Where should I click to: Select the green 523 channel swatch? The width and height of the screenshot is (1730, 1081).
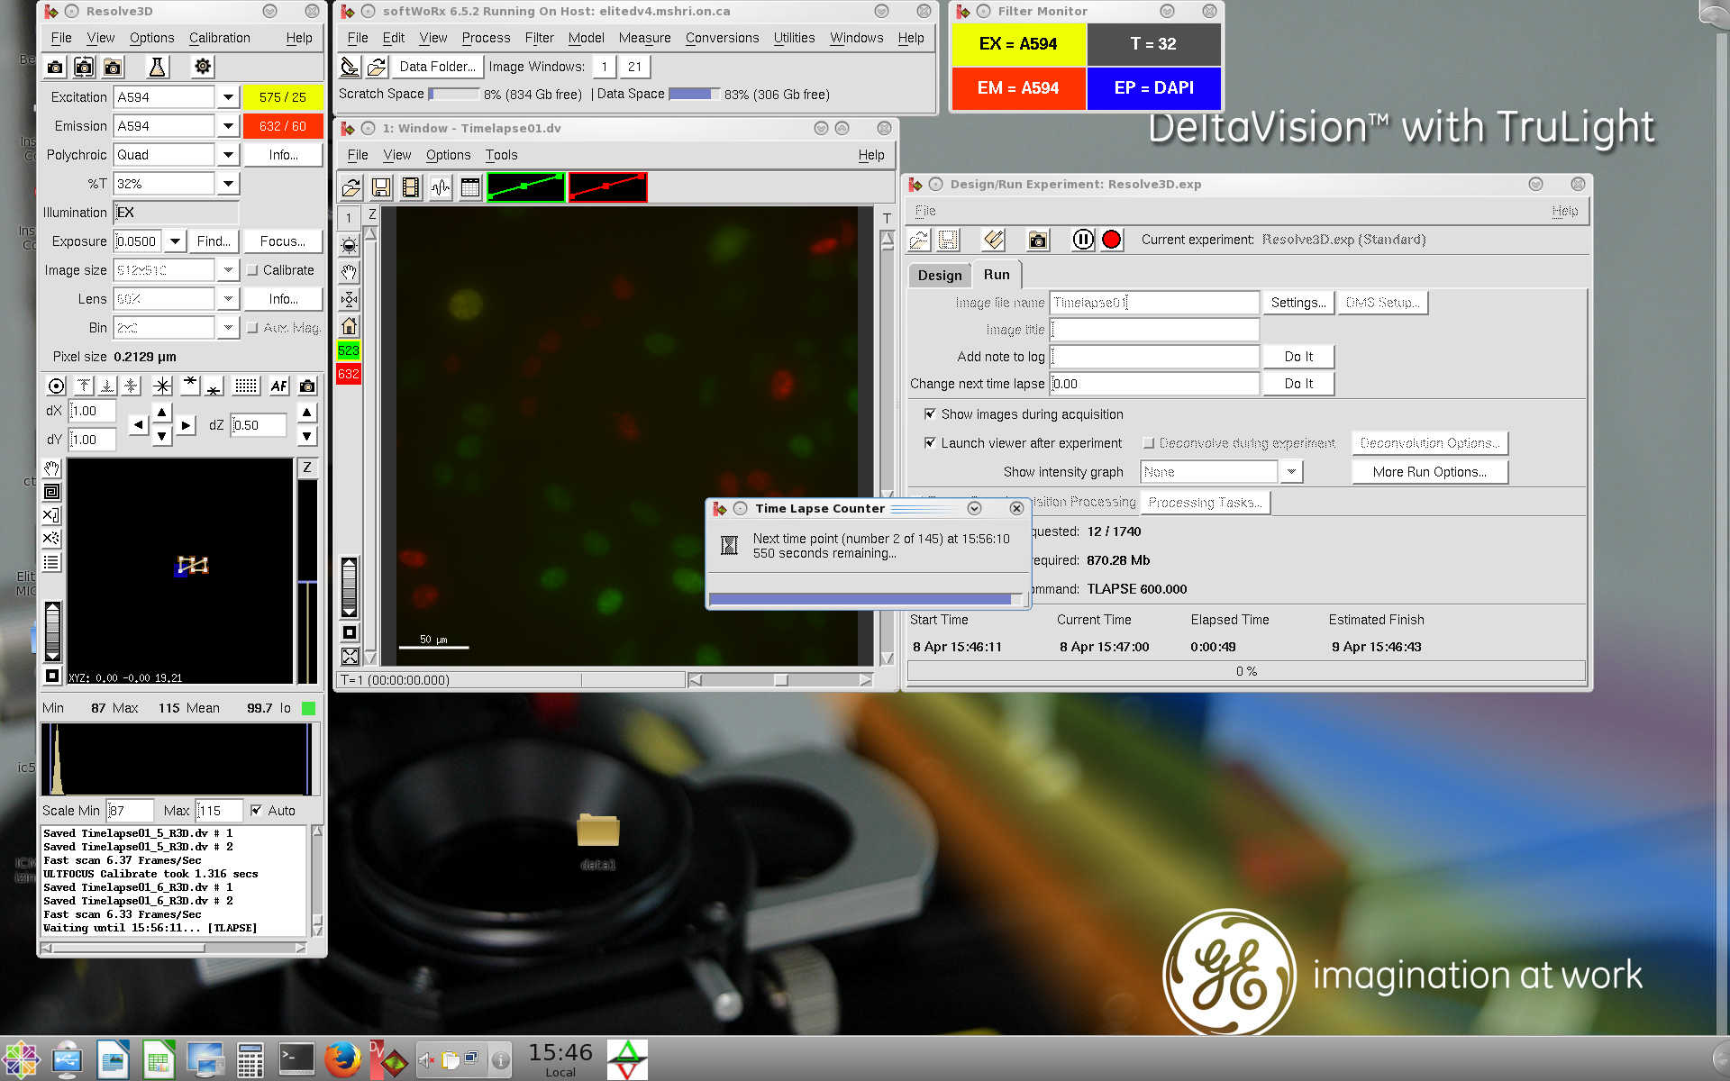tap(349, 350)
